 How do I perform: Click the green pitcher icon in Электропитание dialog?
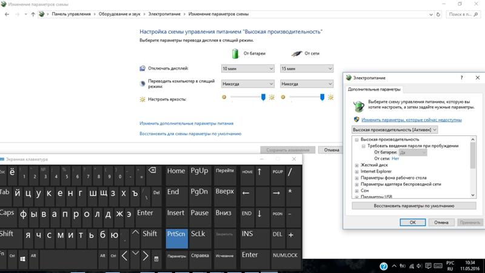pyautogui.click(x=358, y=106)
